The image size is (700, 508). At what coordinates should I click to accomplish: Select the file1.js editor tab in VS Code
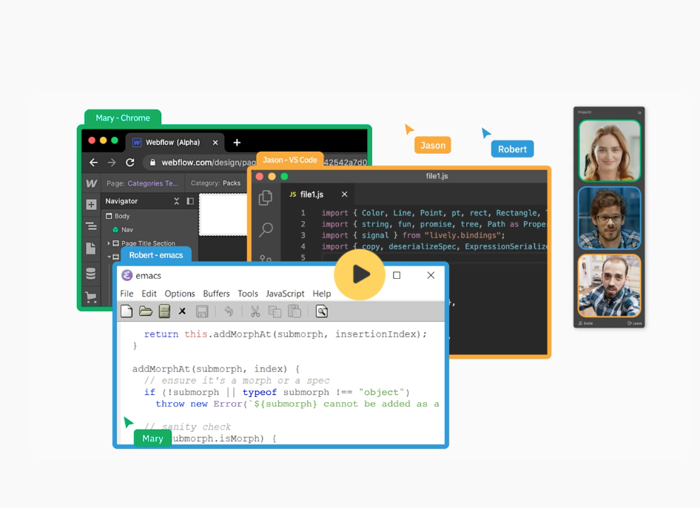(317, 194)
